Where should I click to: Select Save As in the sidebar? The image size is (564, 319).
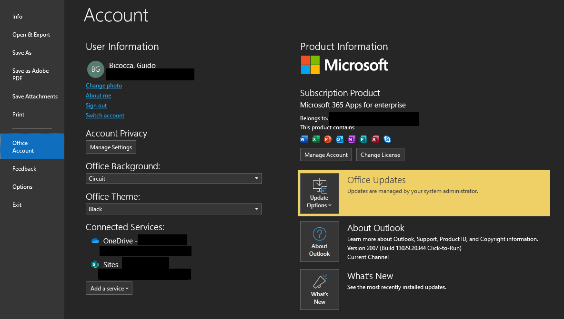tap(22, 52)
